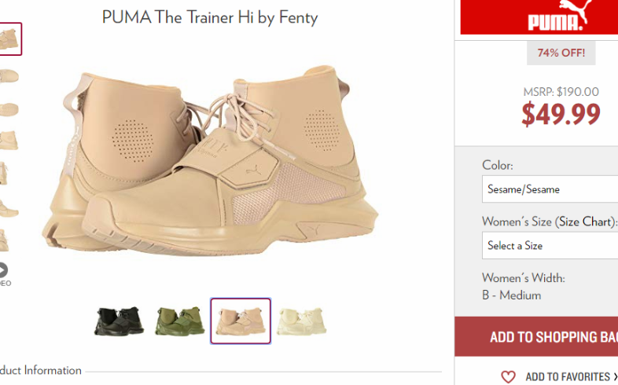Select the olive green shoe color swatch

pyautogui.click(x=180, y=321)
